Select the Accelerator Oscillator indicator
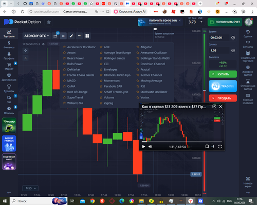The image size is (257, 205). pyautogui.click(x=81, y=47)
